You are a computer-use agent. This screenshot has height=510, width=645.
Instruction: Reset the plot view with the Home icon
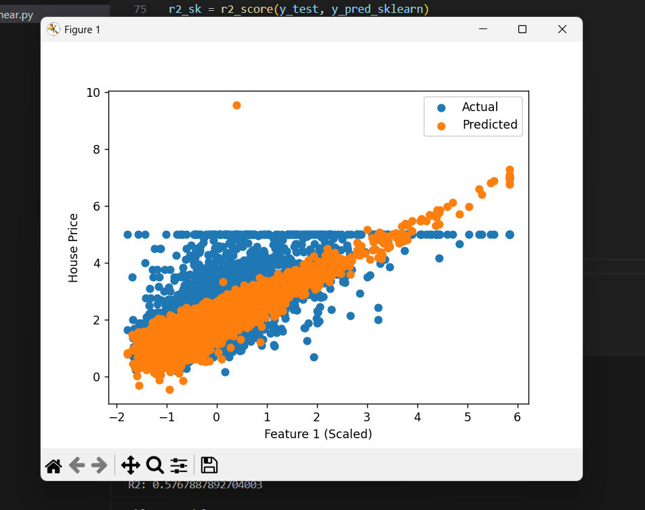click(53, 465)
